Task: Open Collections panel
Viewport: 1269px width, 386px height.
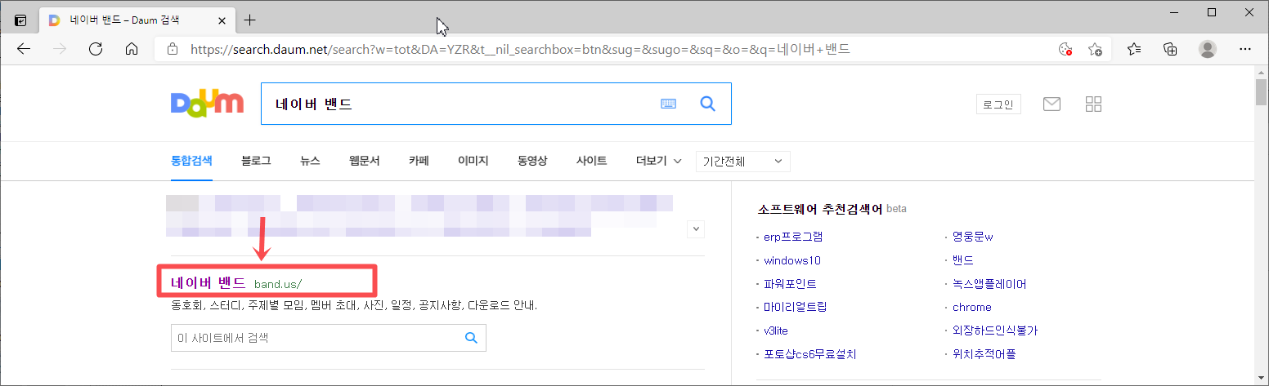Action: pos(1171,49)
